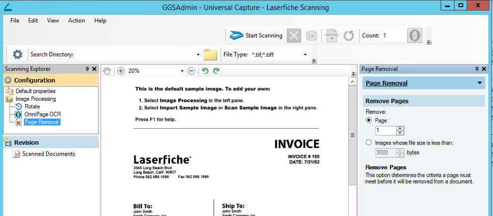Click the circular refresh arrow in the toolbar
This screenshot has height=216, width=493.
pos(348,36)
